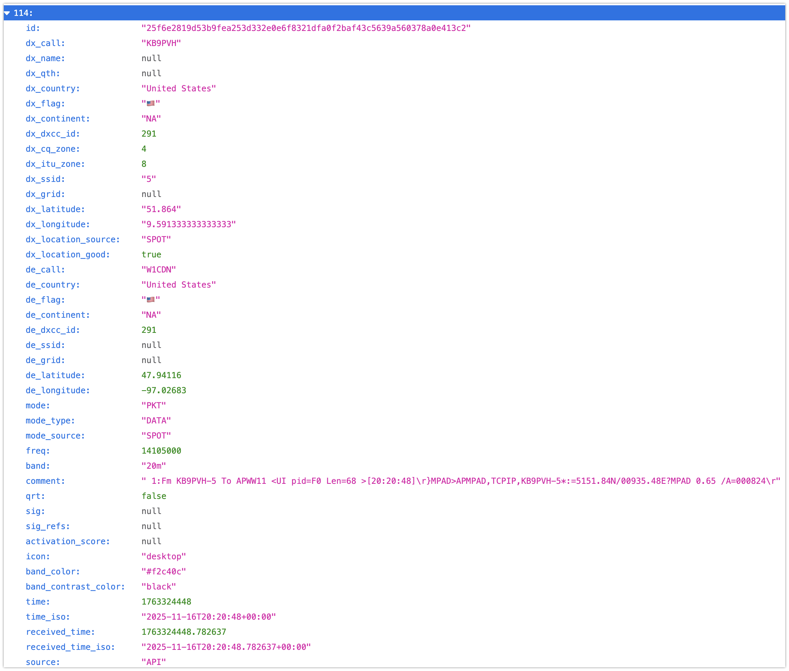This screenshot has height=671, width=789.
Task: Select the dx_longitude key label
Action: coord(57,225)
